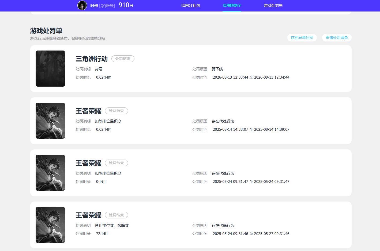Click the 0小时 penalty duration
The image size is (380, 251).
tap(101, 182)
